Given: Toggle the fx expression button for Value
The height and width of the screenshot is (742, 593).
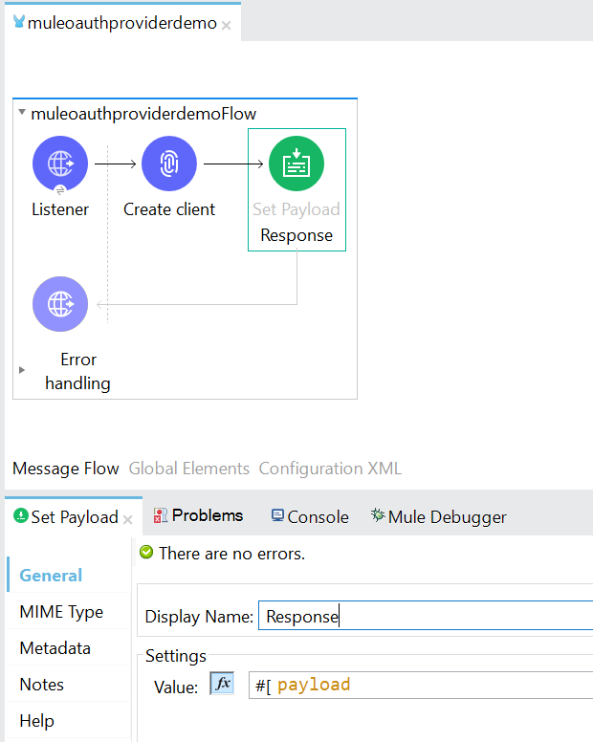Looking at the screenshot, I should coord(222,684).
